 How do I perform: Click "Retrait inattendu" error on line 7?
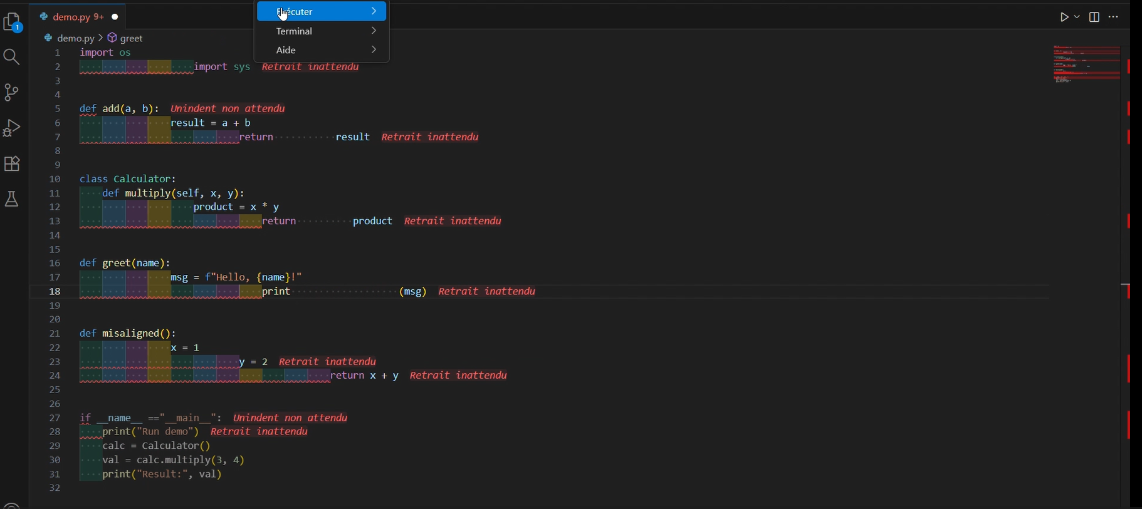pos(430,137)
